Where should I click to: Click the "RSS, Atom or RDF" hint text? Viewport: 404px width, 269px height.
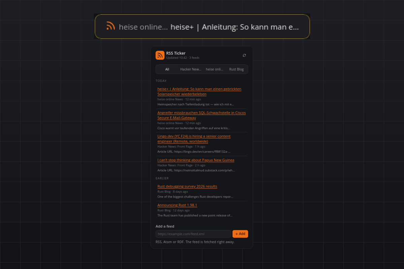(x=195, y=242)
